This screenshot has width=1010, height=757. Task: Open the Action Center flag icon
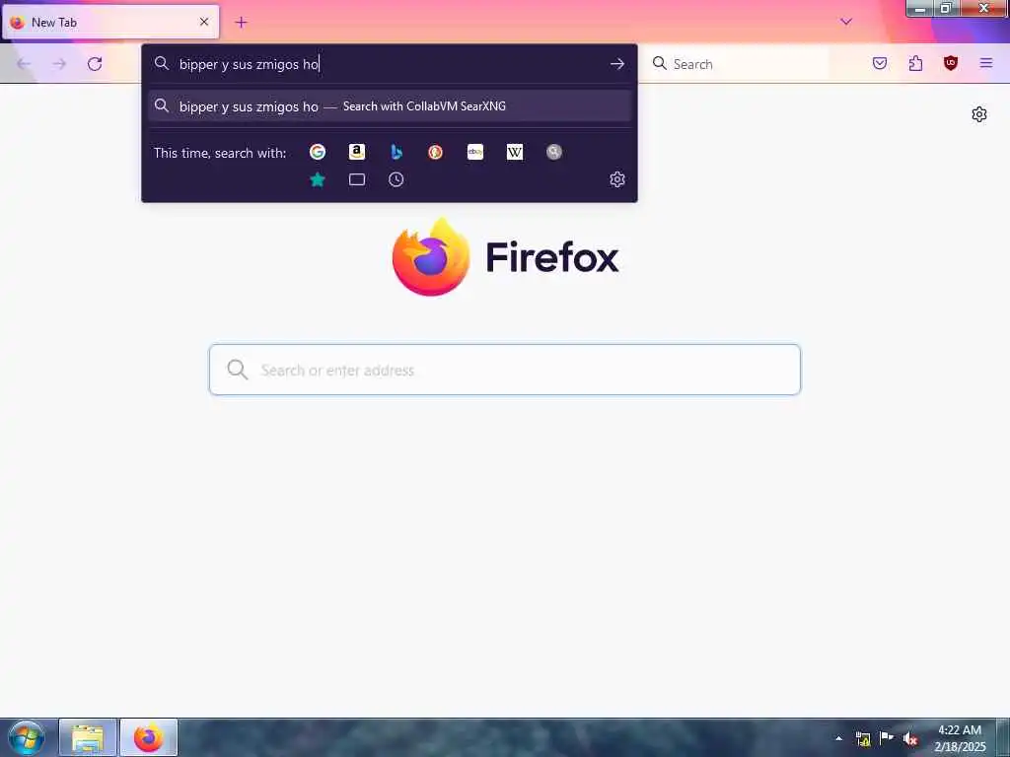pyautogui.click(x=887, y=737)
